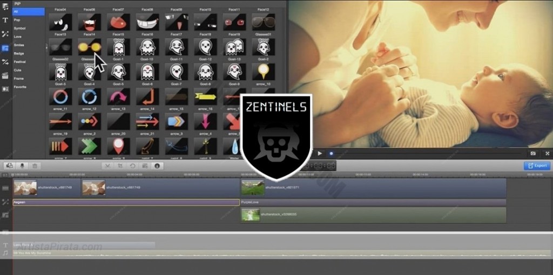Select the PurpleLove effect clip

click(x=373, y=202)
